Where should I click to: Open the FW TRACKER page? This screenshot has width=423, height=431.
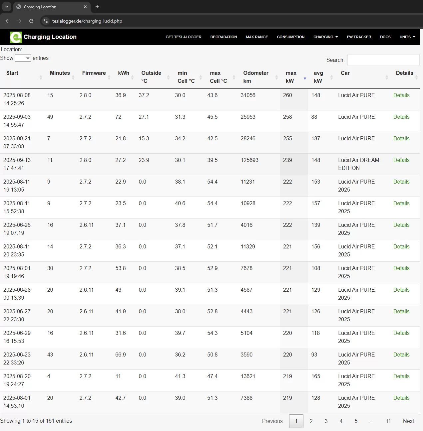point(359,37)
